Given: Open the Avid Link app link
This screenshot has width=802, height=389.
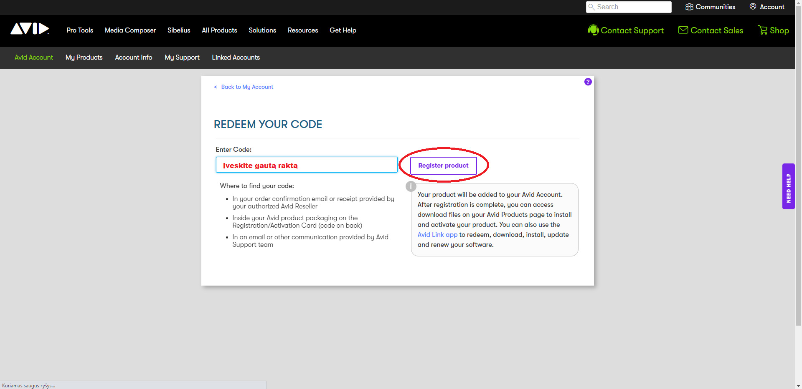Looking at the screenshot, I should click(x=437, y=235).
